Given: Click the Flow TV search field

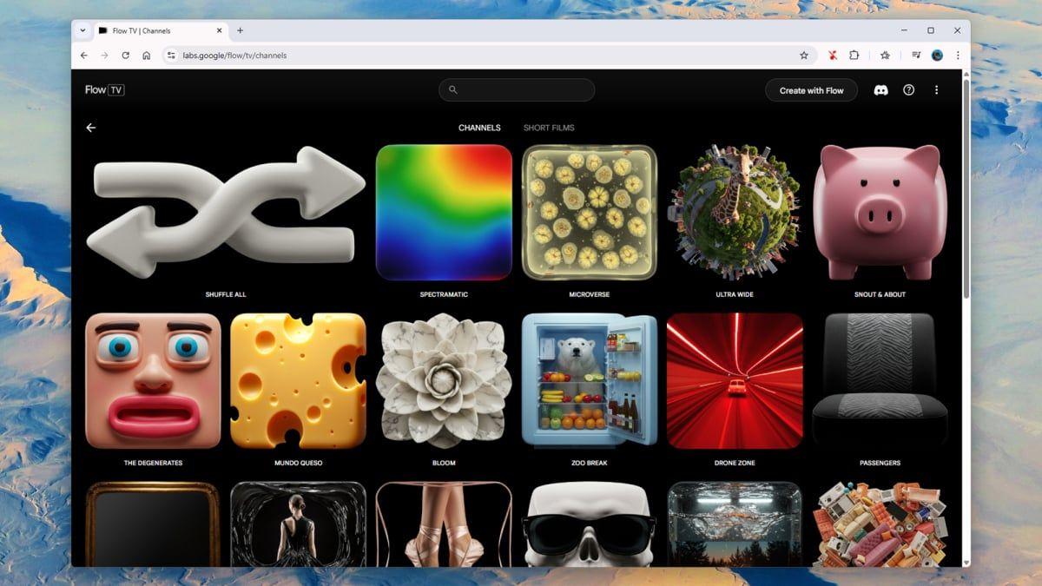Looking at the screenshot, I should point(517,90).
